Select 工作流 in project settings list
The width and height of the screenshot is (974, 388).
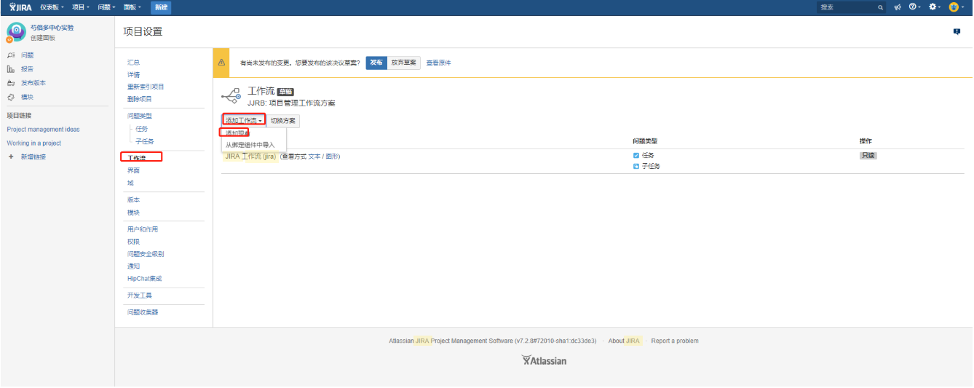pos(136,158)
